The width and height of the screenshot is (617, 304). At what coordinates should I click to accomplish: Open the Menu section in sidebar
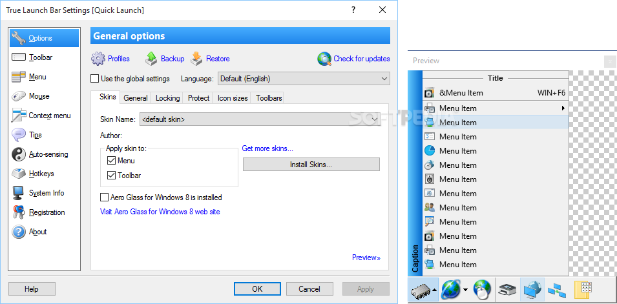37,77
